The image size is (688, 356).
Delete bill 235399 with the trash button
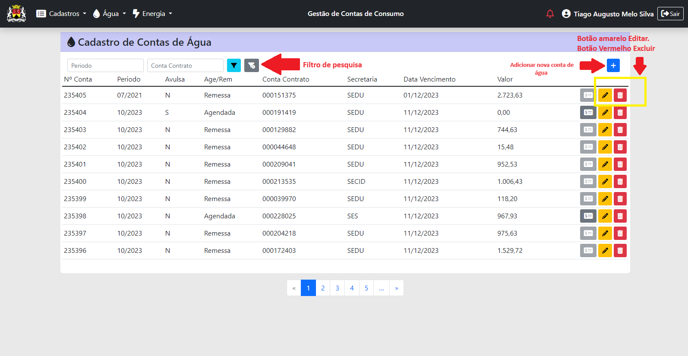[620, 198]
